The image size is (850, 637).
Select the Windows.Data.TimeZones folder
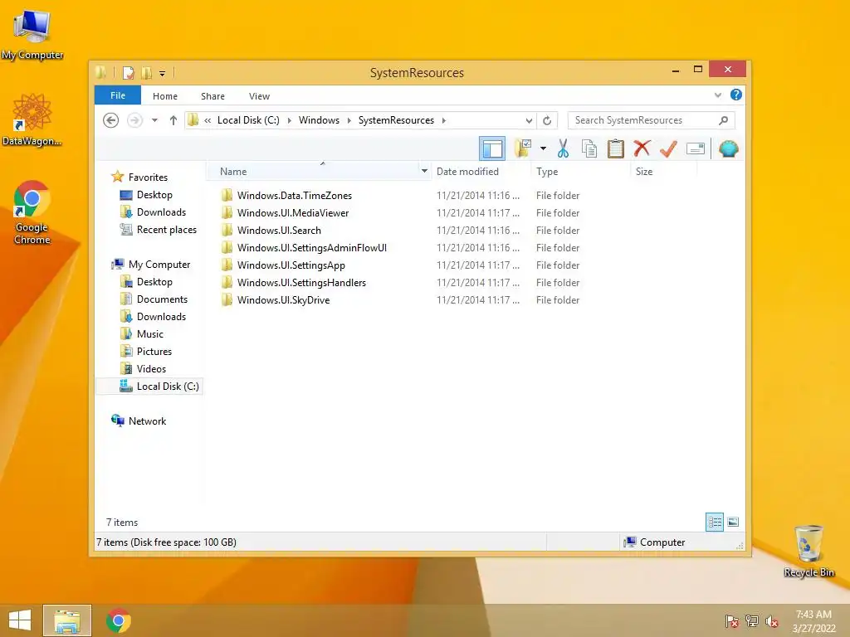click(x=294, y=196)
